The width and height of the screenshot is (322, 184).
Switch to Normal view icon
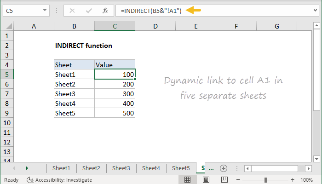pyautogui.click(x=187, y=180)
